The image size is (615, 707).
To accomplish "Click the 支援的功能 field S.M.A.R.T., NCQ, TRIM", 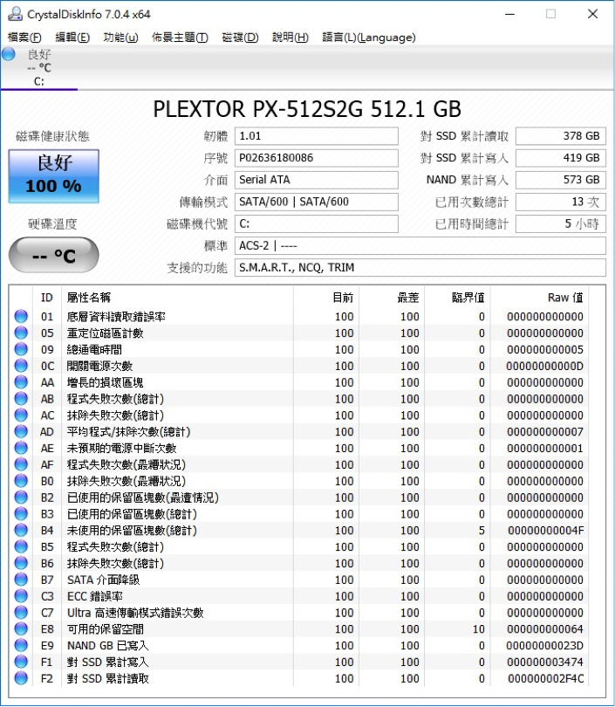I will click(420, 268).
